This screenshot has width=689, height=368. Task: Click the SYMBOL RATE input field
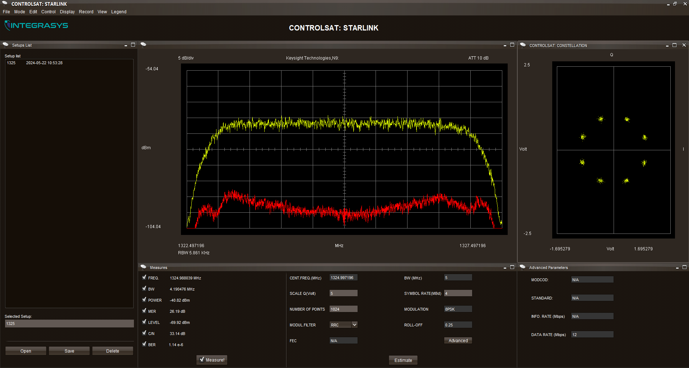coord(458,293)
